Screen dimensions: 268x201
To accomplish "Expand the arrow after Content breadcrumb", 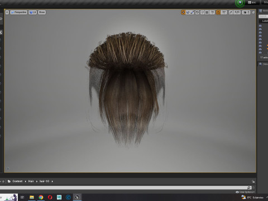I will [25, 181].
